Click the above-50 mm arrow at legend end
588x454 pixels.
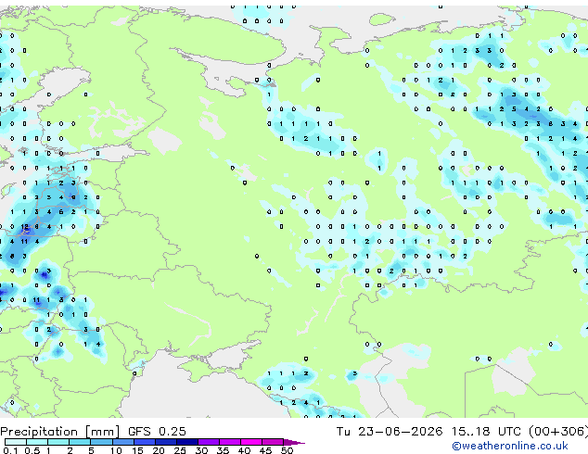click(294, 442)
